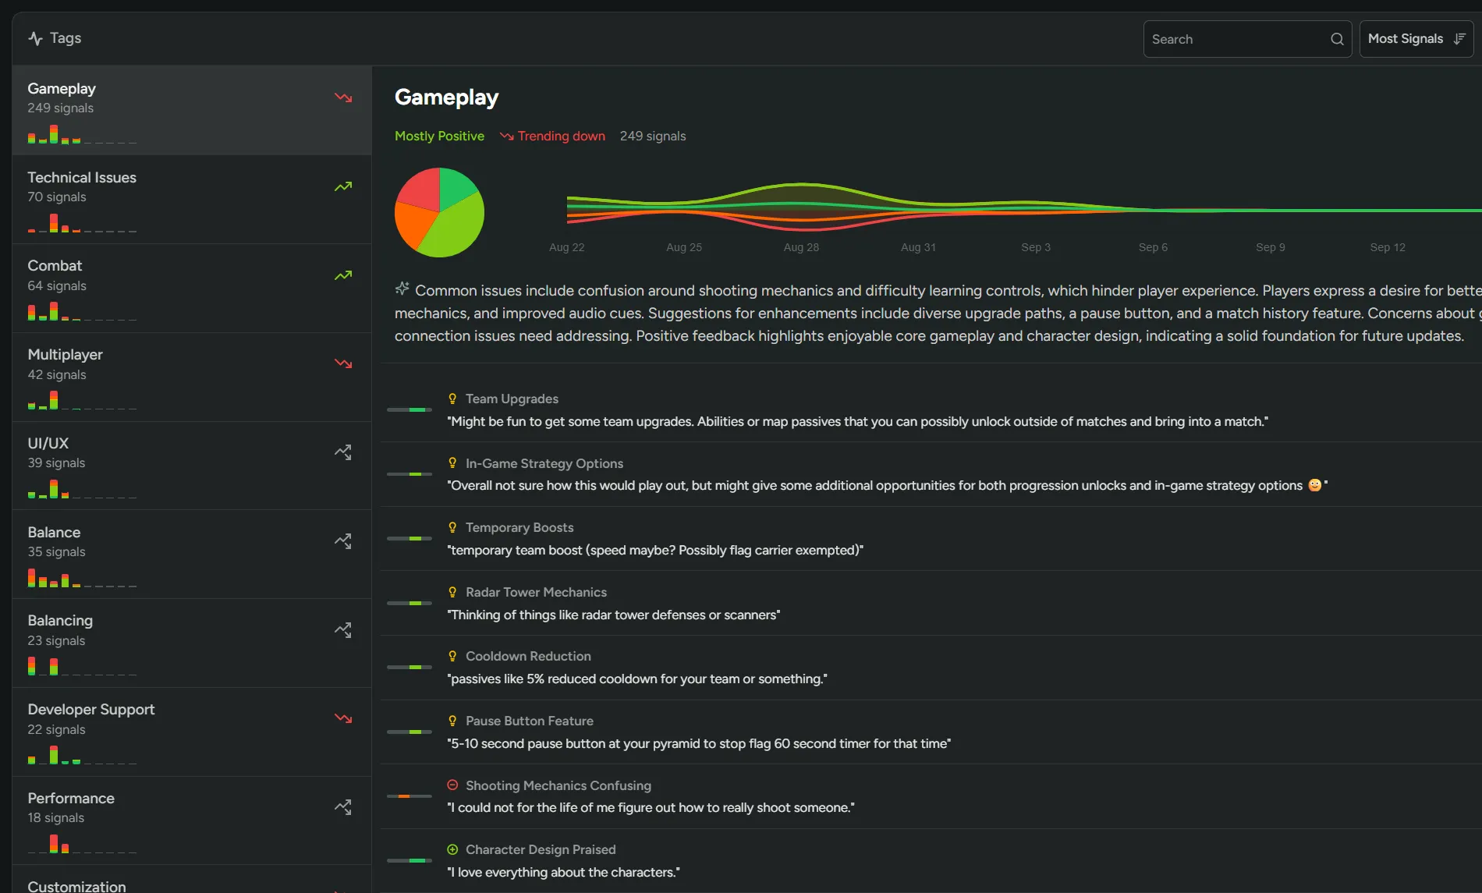Viewport: 1482px width, 893px height.
Task: Select the Combat tag with 64 signals
Action: [192, 289]
